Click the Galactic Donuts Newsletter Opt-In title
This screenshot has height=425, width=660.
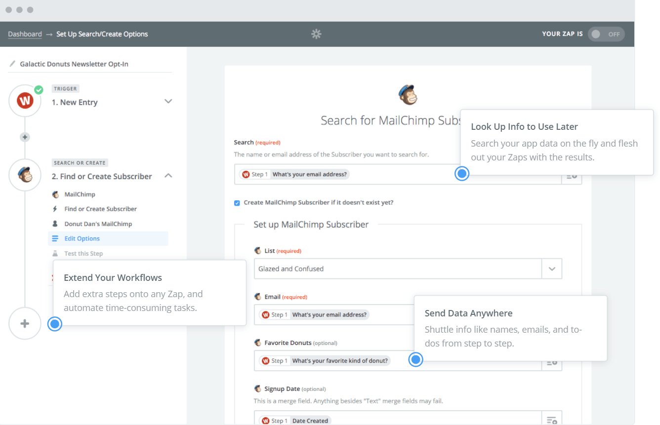pyautogui.click(x=74, y=64)
